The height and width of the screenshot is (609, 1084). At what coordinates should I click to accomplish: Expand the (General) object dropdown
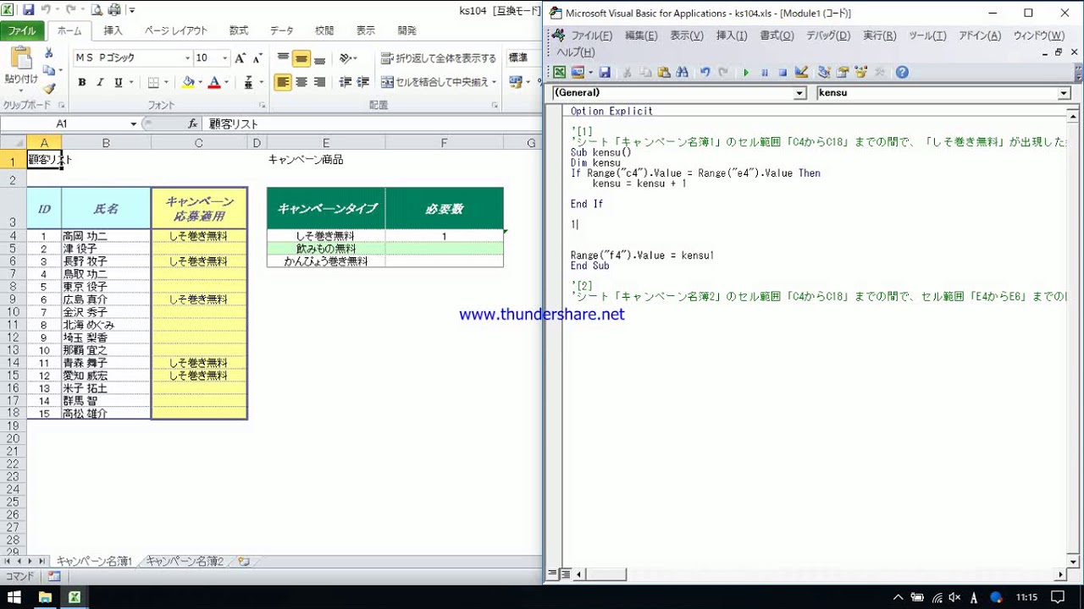pos(799,93)
